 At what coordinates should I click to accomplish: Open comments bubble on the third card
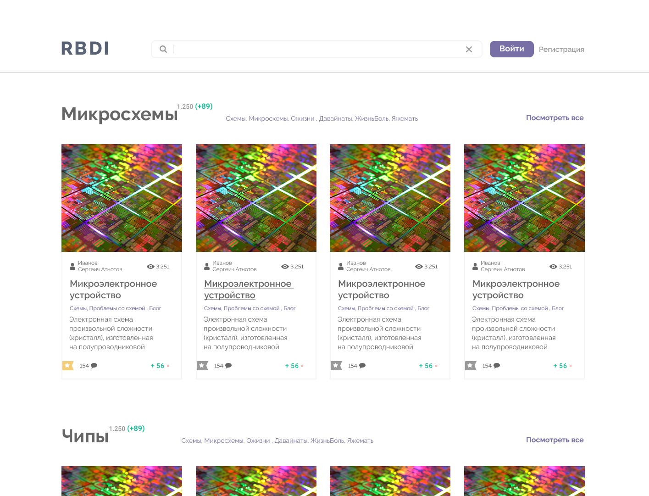362,366
